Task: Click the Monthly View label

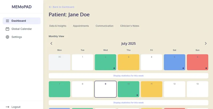Action: pyautogui.click(x=56, y=36)
